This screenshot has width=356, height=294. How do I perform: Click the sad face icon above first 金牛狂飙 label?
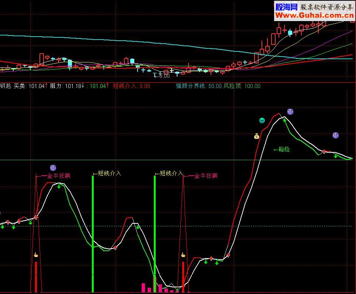[53, 168]
